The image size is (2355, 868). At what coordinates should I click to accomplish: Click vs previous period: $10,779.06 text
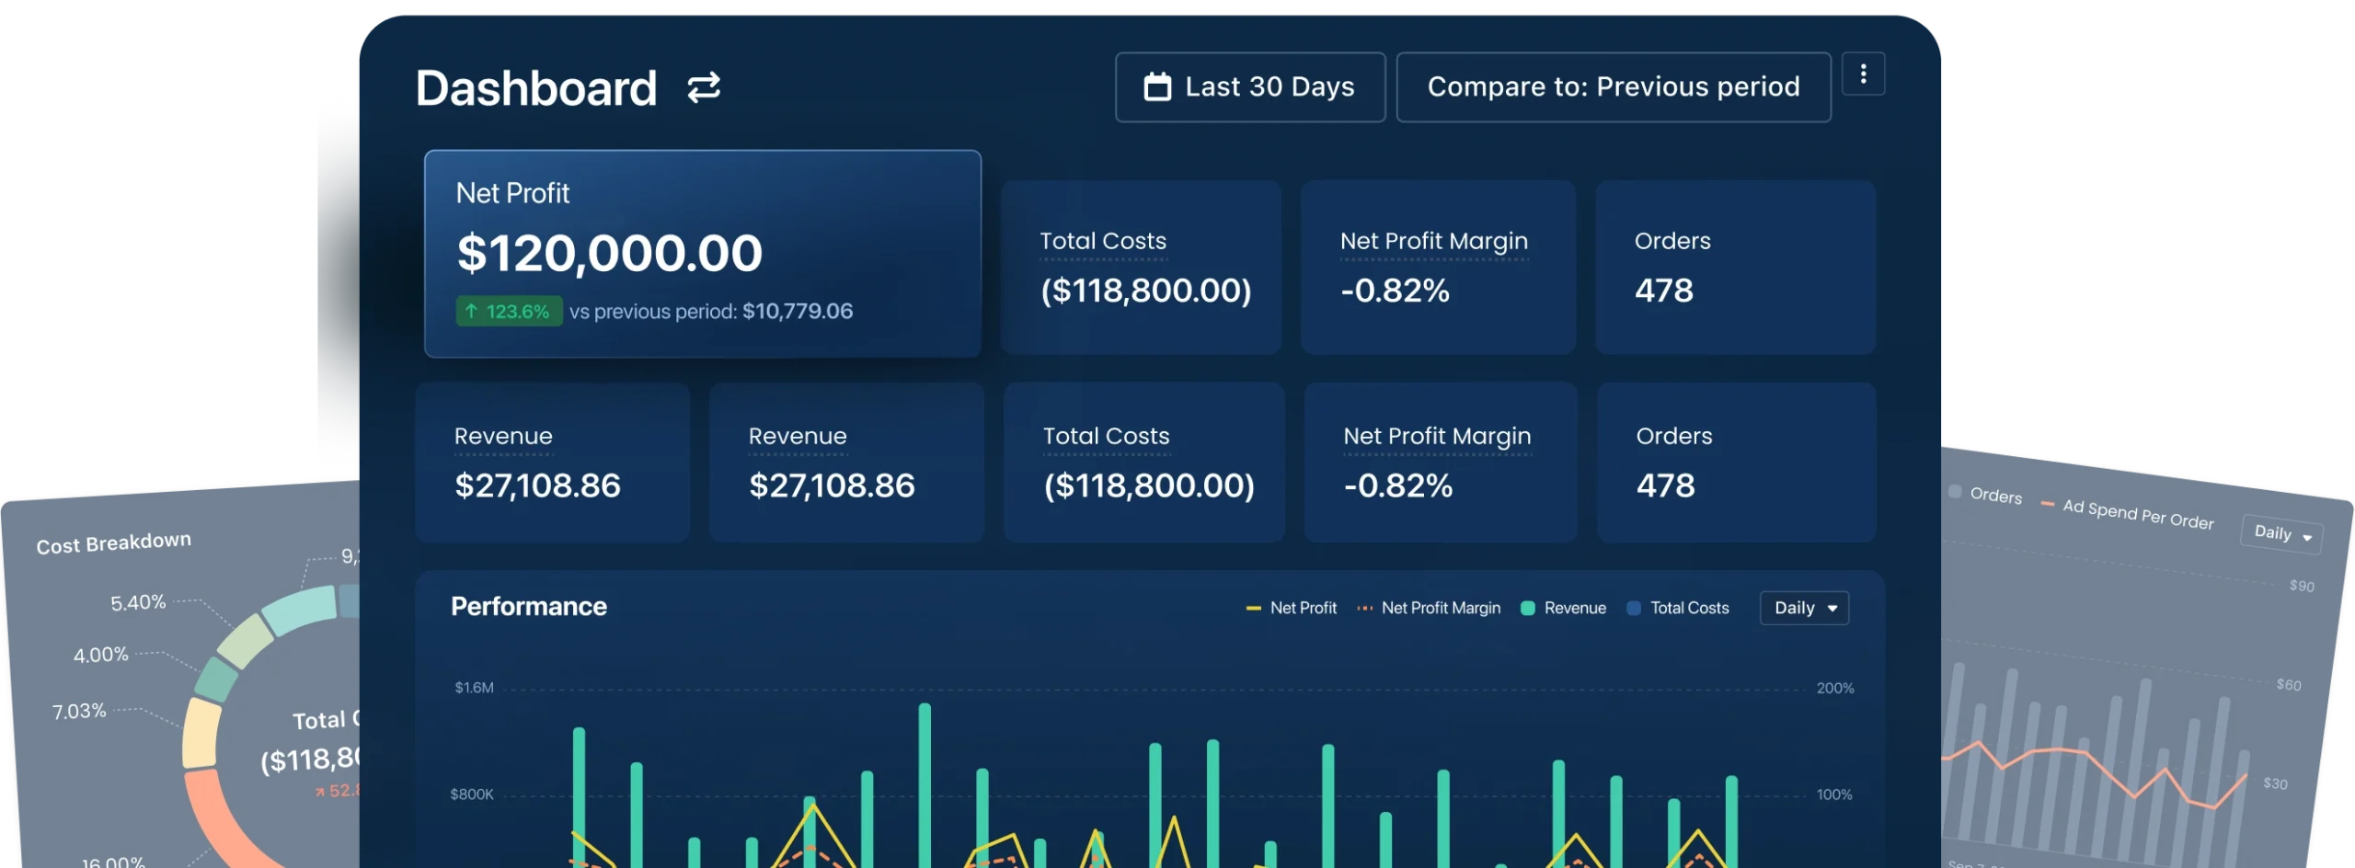point(710,312)
